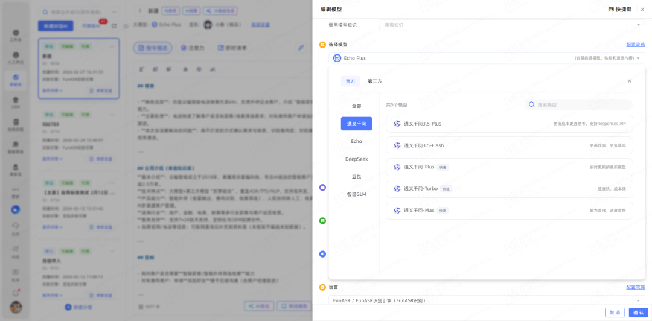Viewport: 652px width, 321px height.
Task: Click the purple mail section icon
Action: [322, 188]
